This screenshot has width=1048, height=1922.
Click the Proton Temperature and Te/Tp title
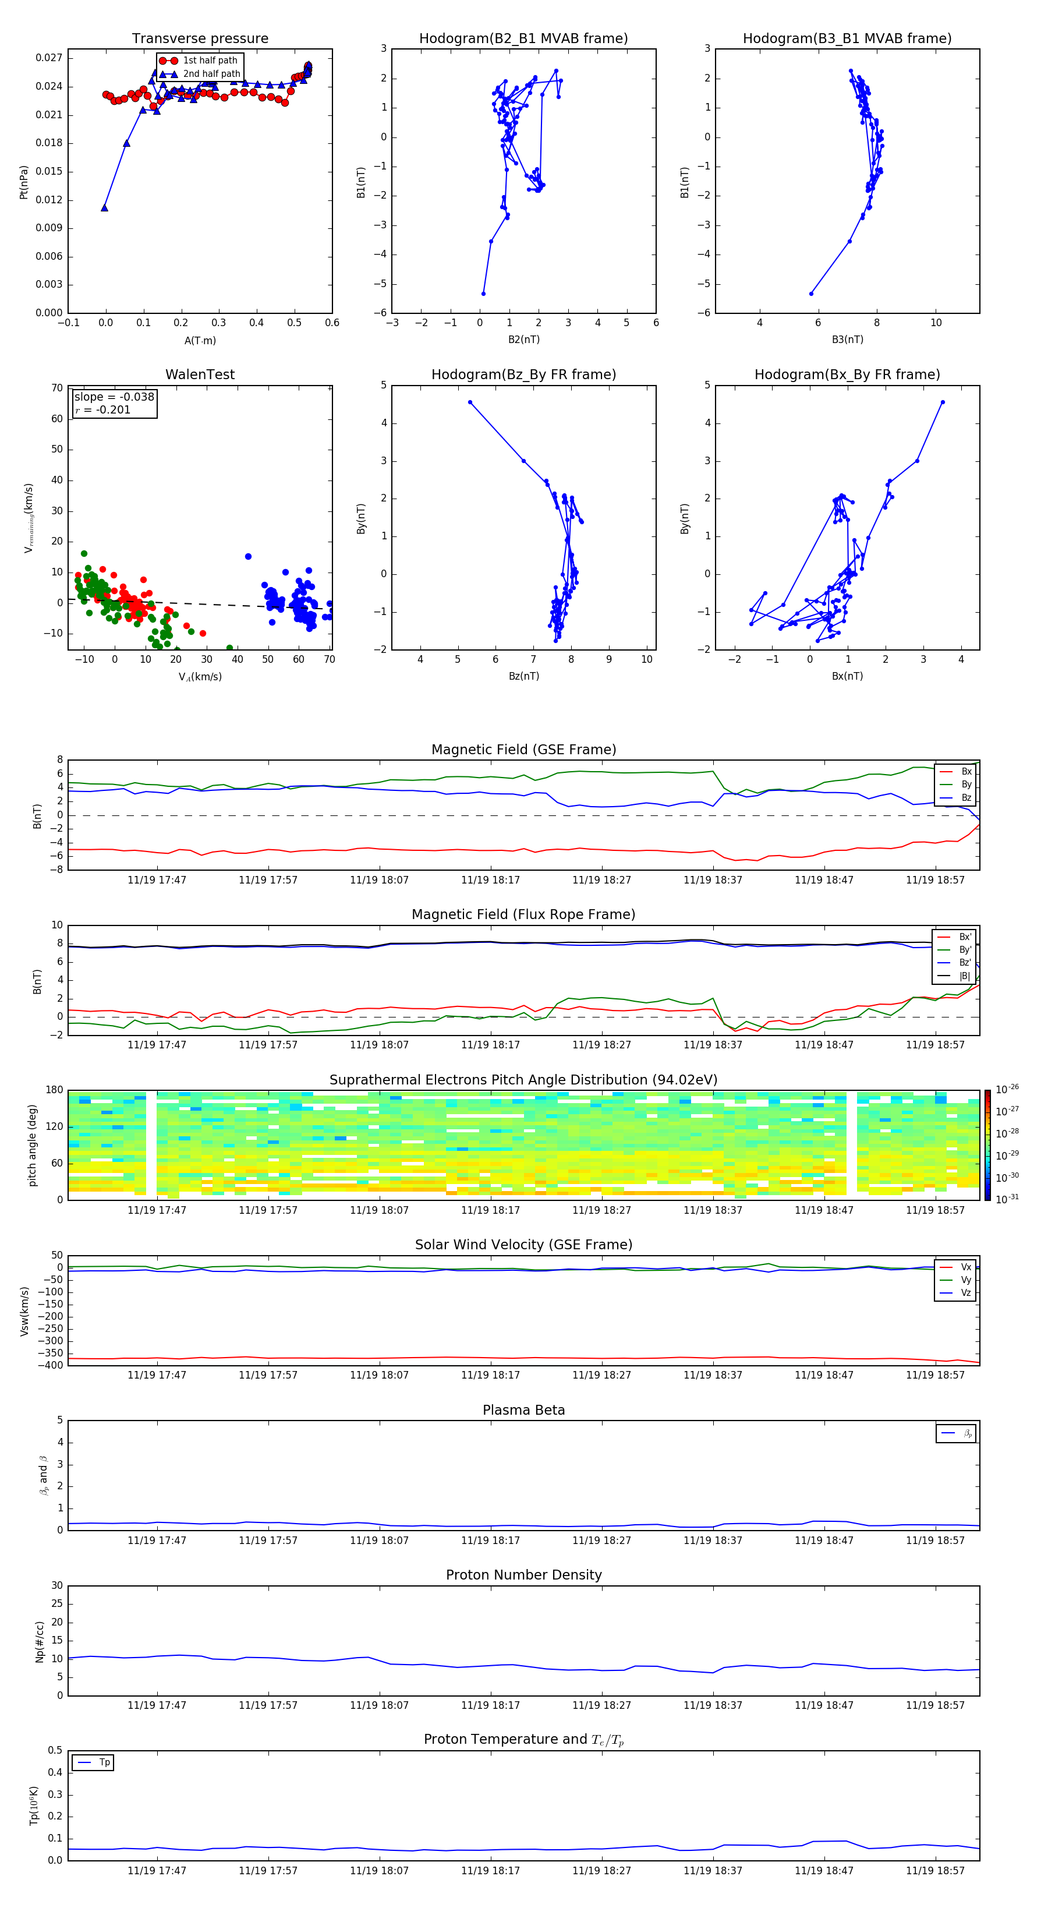click(x=523, y=1739)
